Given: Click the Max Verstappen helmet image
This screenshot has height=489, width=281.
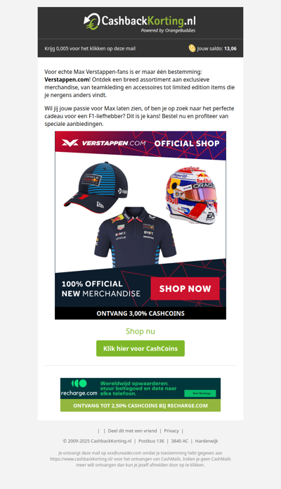Looking at the screenshot, I should pyautogui.click(x=190, y=195).
